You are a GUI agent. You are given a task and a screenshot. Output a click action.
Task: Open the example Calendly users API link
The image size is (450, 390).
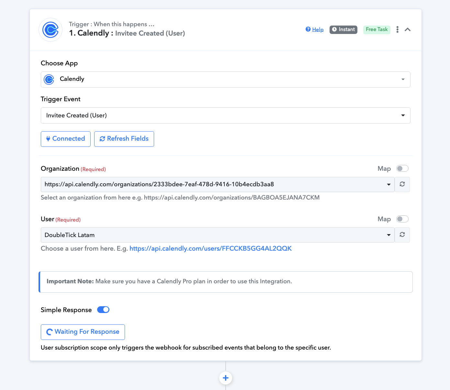(x=210, y=248)
